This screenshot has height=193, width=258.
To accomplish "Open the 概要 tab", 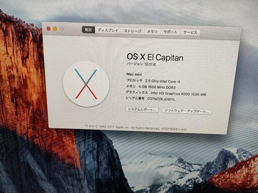I will click(89, 30).
